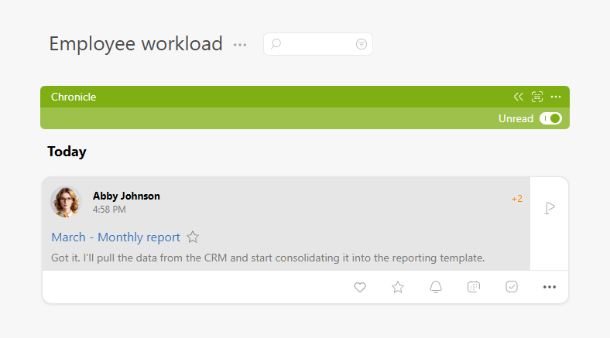The width and height of the screenshot is (610, 338).
Task: Click the calendar icon in the message footer
Action: click(x=474, y=287)
